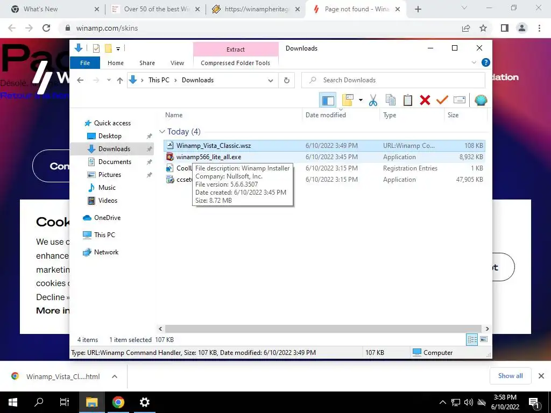Open the Home ribbon tab
The image size is (551, 413).
116,63
